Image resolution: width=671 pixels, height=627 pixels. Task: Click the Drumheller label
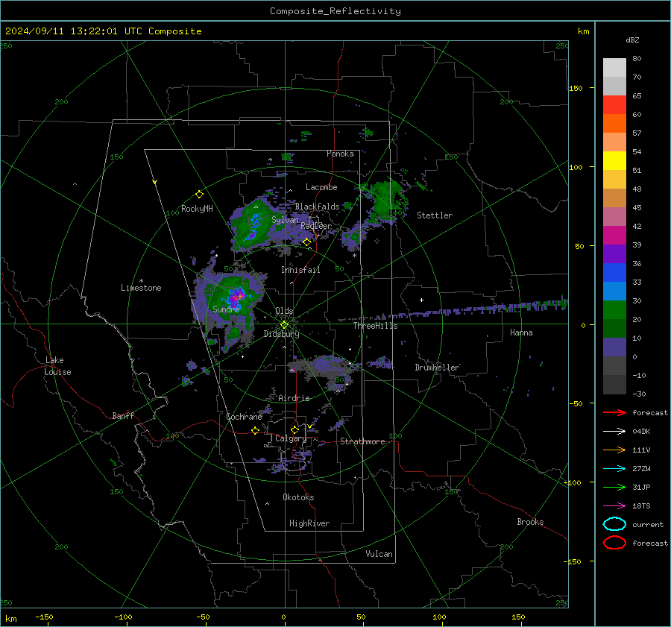tap(437, 368)
